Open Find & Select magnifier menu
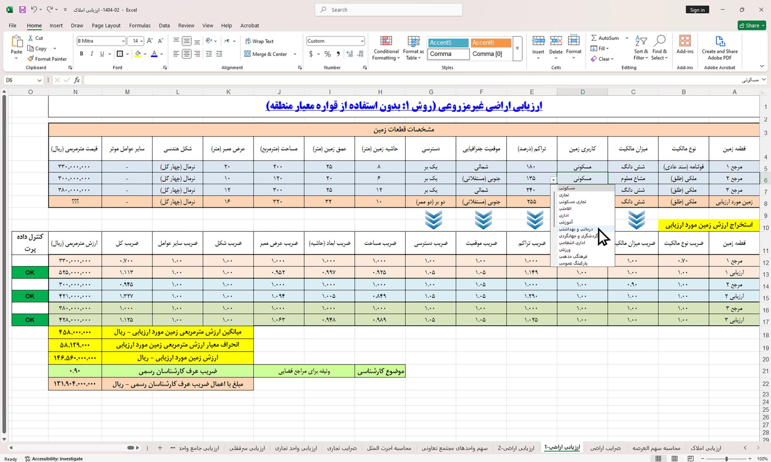 pyautogui.click(x=660, y=48)
